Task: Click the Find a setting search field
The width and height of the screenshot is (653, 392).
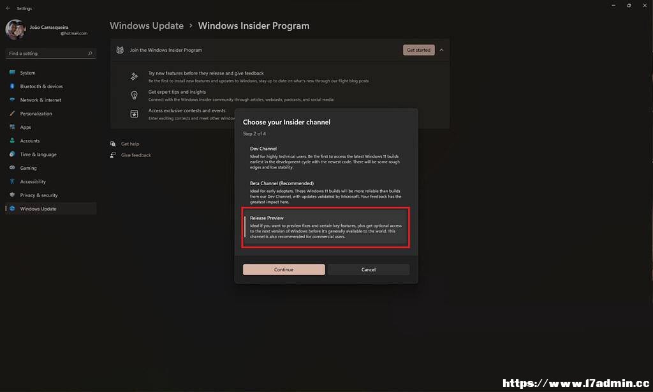Action: 51,54
